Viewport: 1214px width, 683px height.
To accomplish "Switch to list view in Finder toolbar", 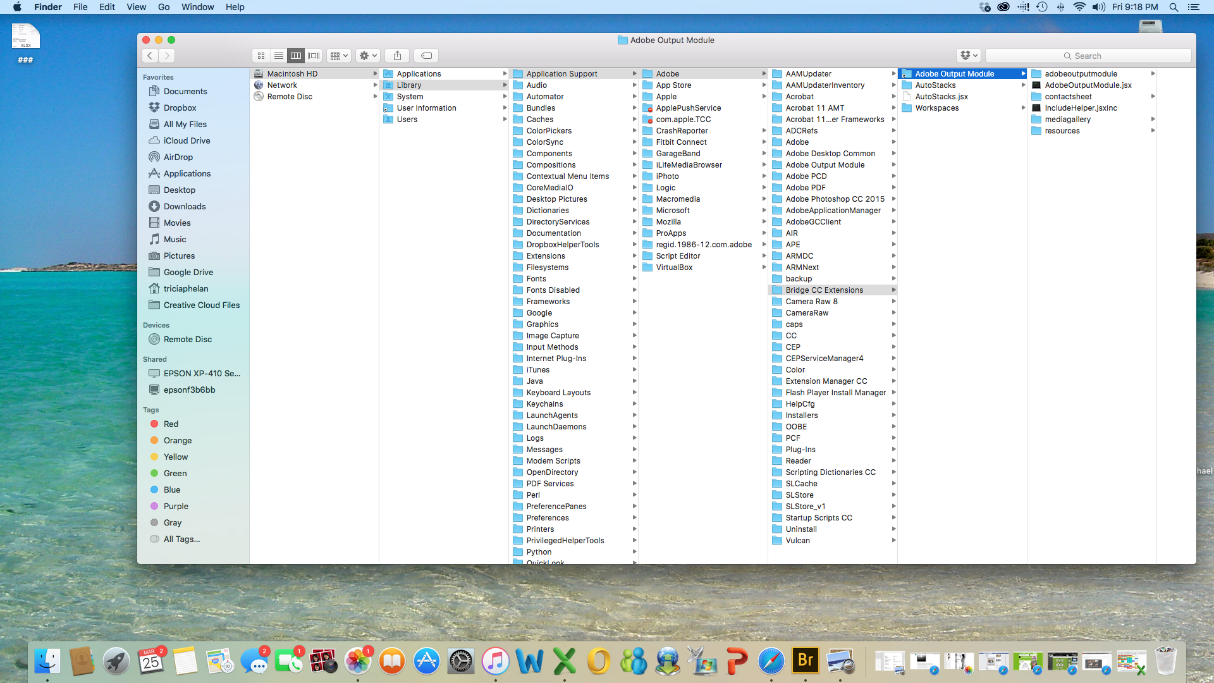I will pos(278,56).
